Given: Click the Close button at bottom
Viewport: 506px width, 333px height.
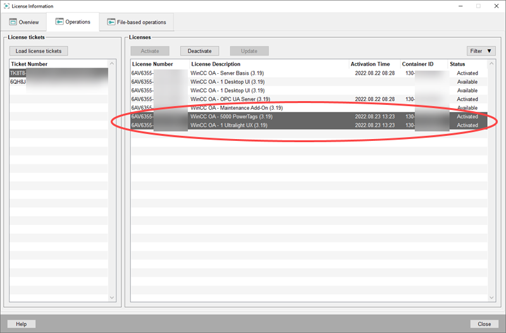Looking at the screenshot, I should [x=484, y=324].
